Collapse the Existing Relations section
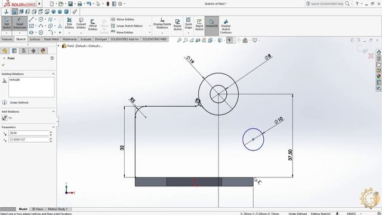This screenshot has height=215, width=382. click(53, 74)
